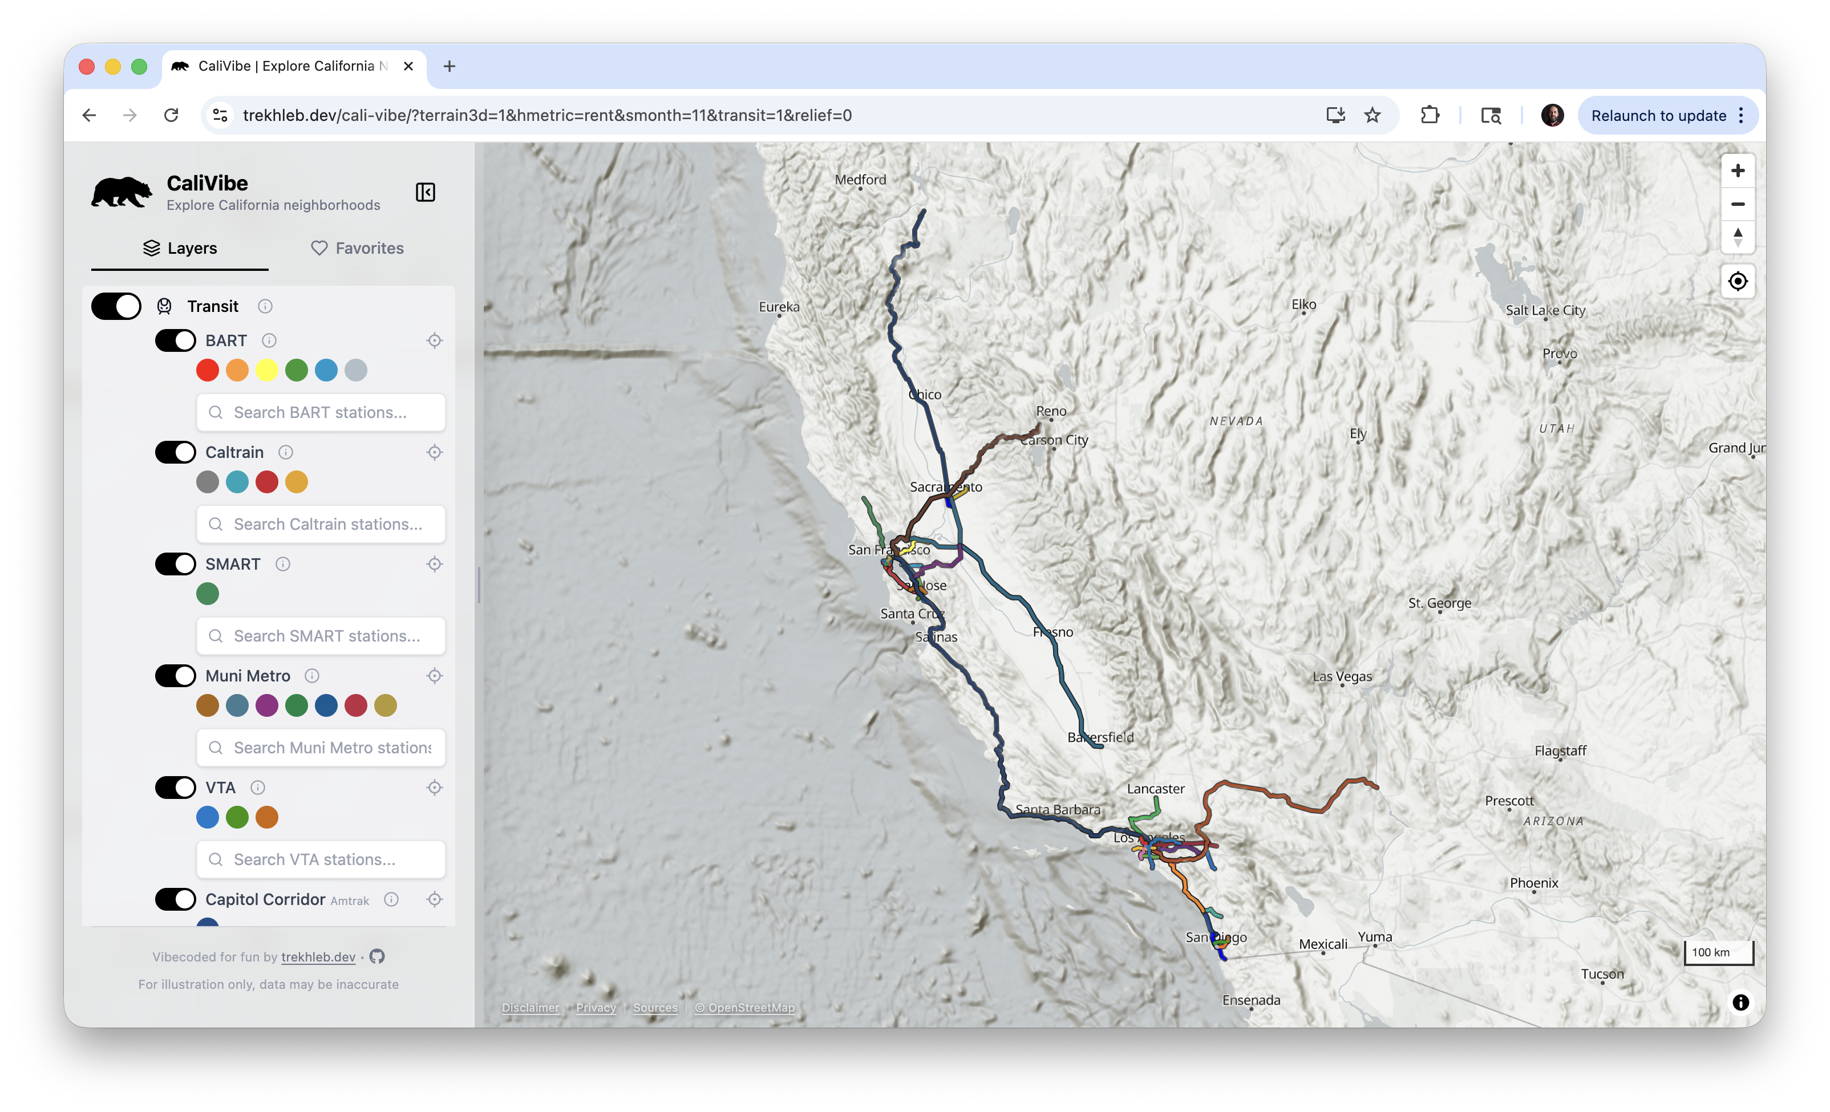Go back in browser history

click(x=89, y=115)
